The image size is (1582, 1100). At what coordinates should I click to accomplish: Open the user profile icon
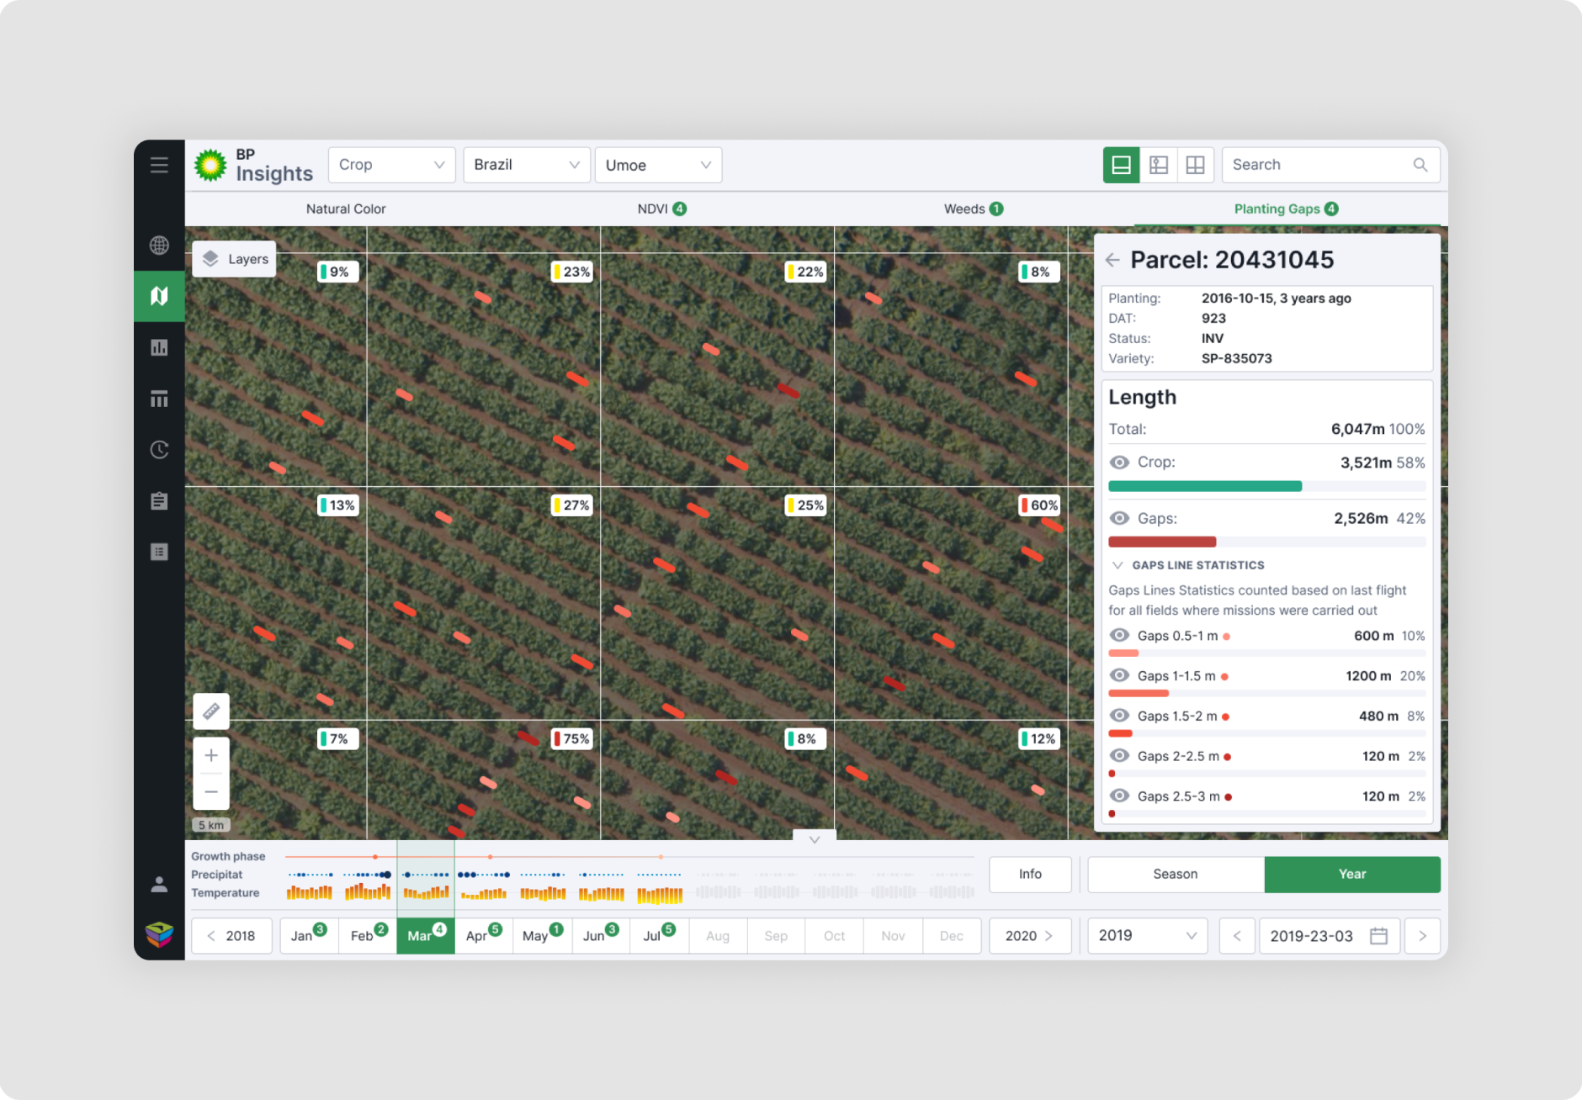(159, 885)
